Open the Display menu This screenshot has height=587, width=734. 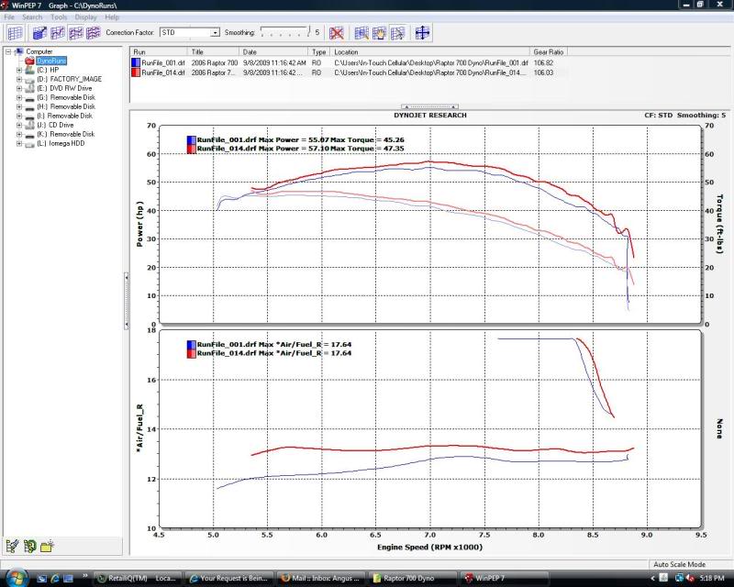point(85,17)
